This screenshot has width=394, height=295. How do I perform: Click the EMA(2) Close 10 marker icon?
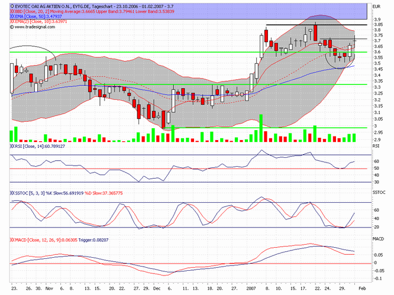[x=12, y=22]
